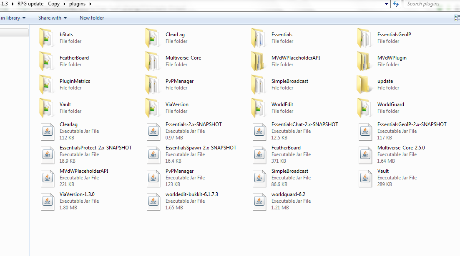Click the PluginMetrics folder name label

point(75,81)
